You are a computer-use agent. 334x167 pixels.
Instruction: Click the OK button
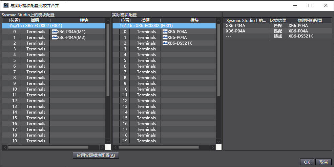point(307,162)
